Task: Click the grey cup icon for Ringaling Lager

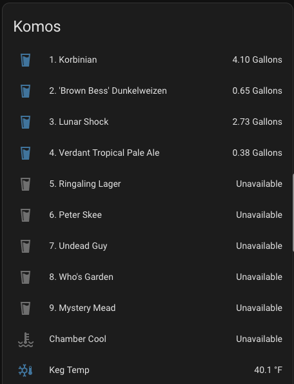Action: pyautogui.click(x=25, y=184)
